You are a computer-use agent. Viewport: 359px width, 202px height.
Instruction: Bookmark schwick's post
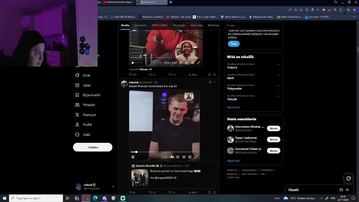pyautogui.click(x=210, y=192)
